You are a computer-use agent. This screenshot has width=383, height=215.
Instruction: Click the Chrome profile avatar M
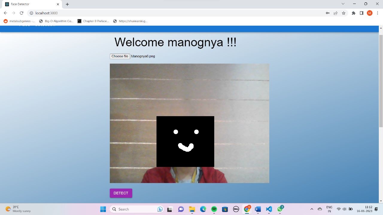(369, 13)
